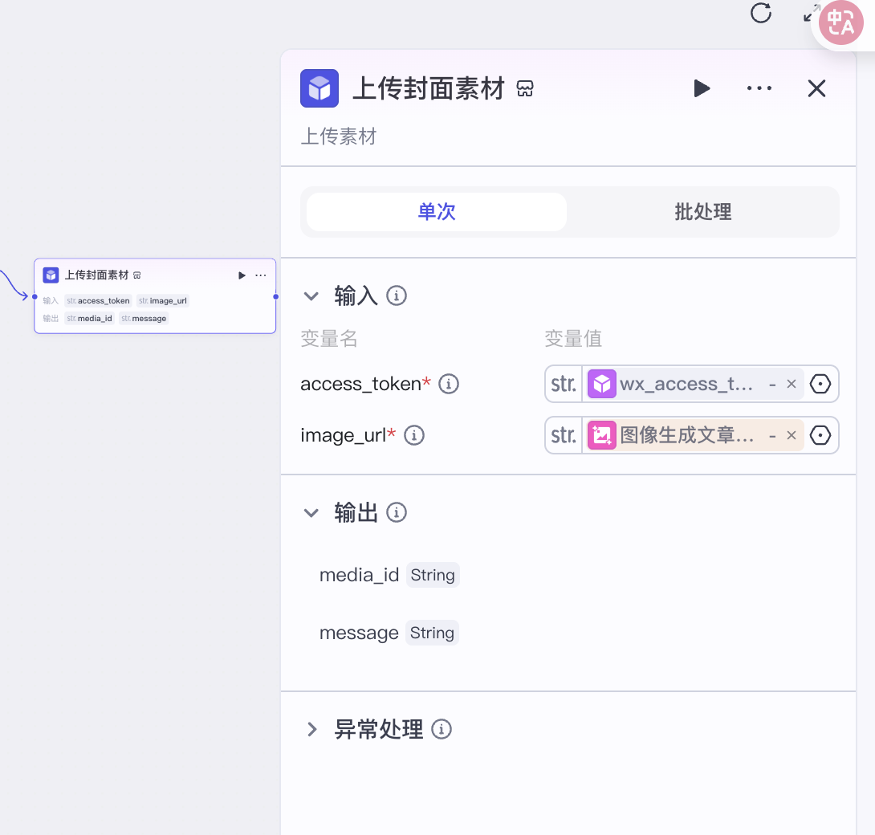Screen dimensions: 875x835
Task: Collapse the 输出 section
Action: (311, 512)
